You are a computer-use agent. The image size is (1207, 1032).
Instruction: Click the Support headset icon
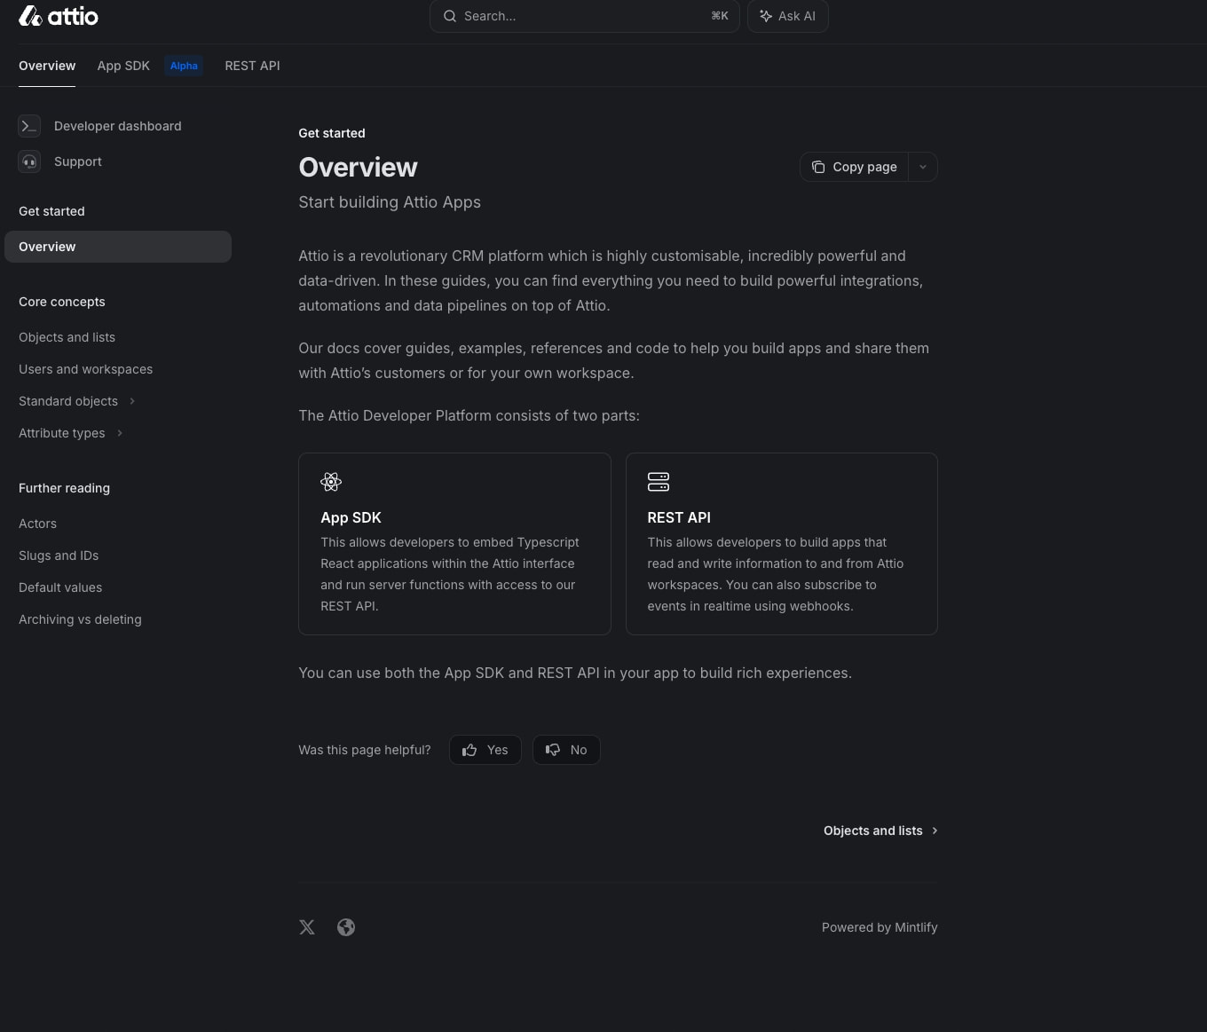pos(29,161)
